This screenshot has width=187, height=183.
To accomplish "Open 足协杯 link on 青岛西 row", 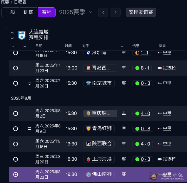I will pos(169,68).
